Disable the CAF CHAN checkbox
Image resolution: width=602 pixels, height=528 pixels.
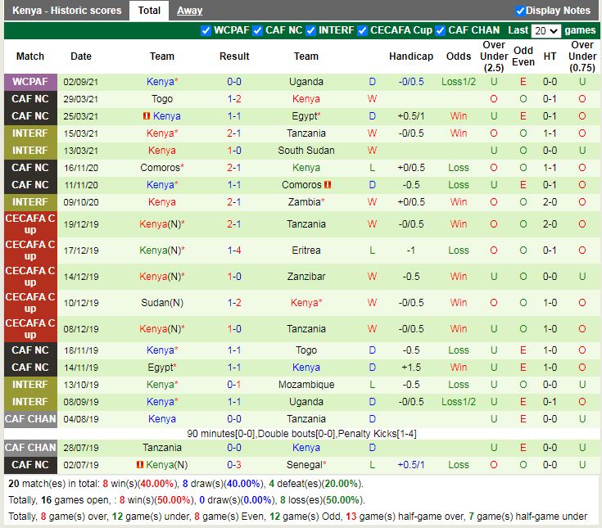coord(441,30)
